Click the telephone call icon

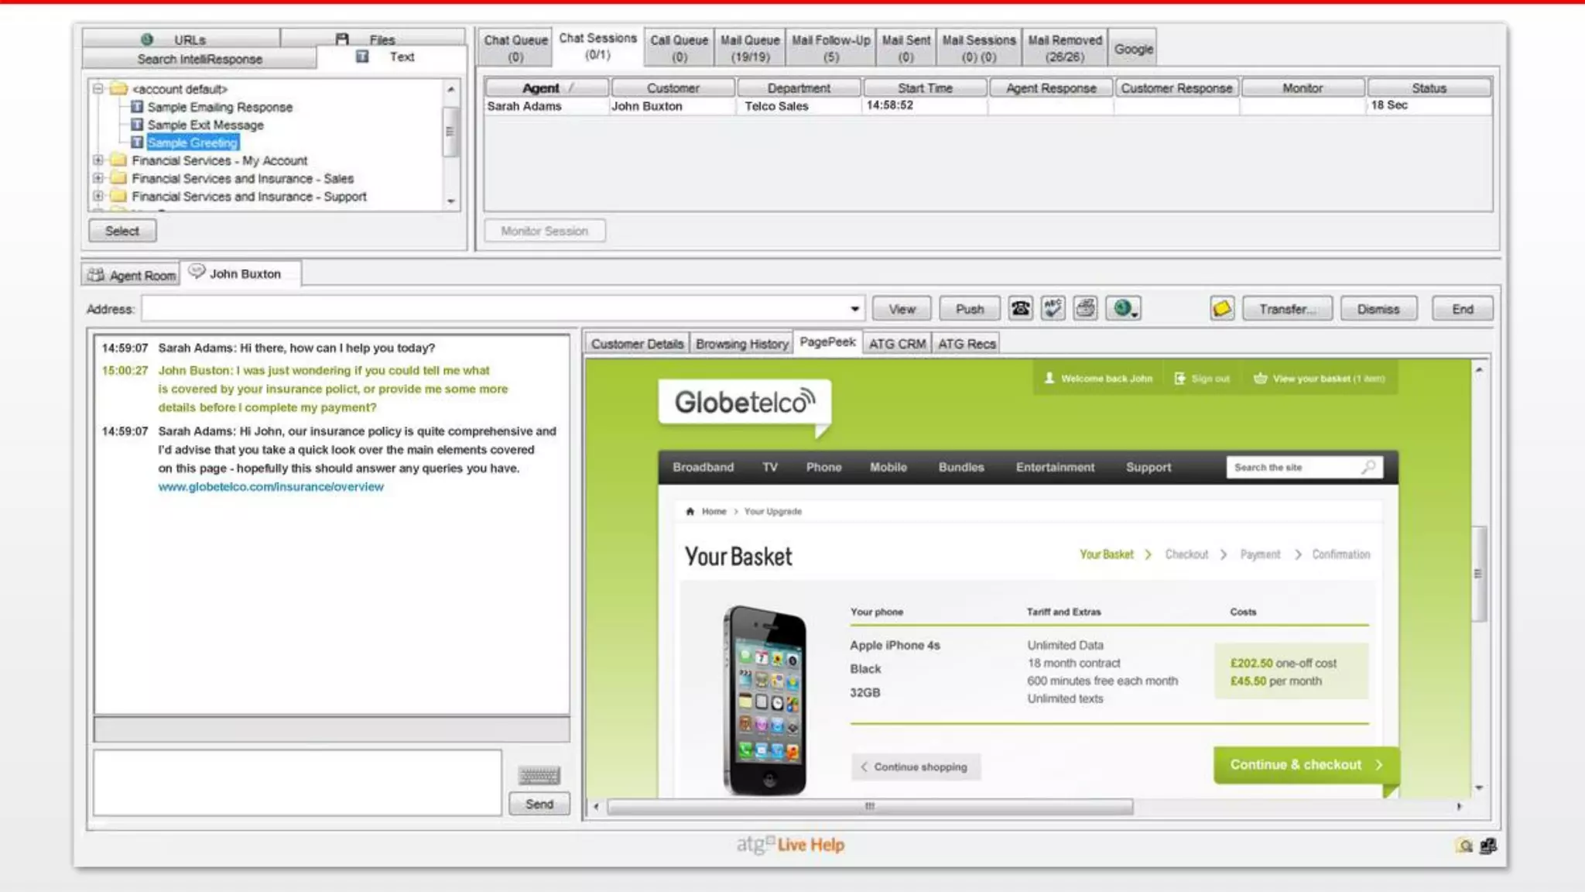[1020, 309]
